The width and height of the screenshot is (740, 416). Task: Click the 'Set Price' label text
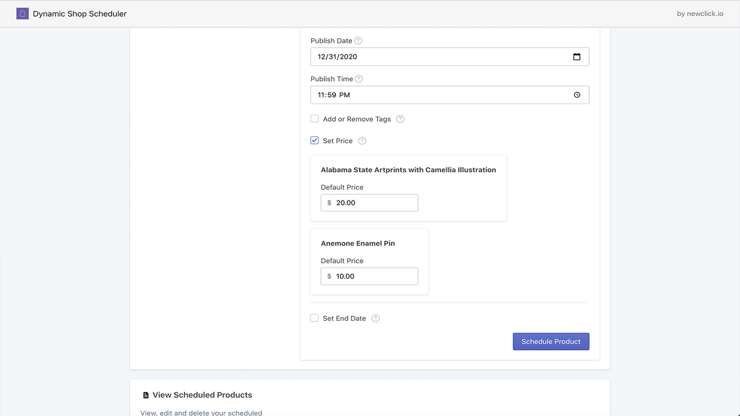point(338,141)
